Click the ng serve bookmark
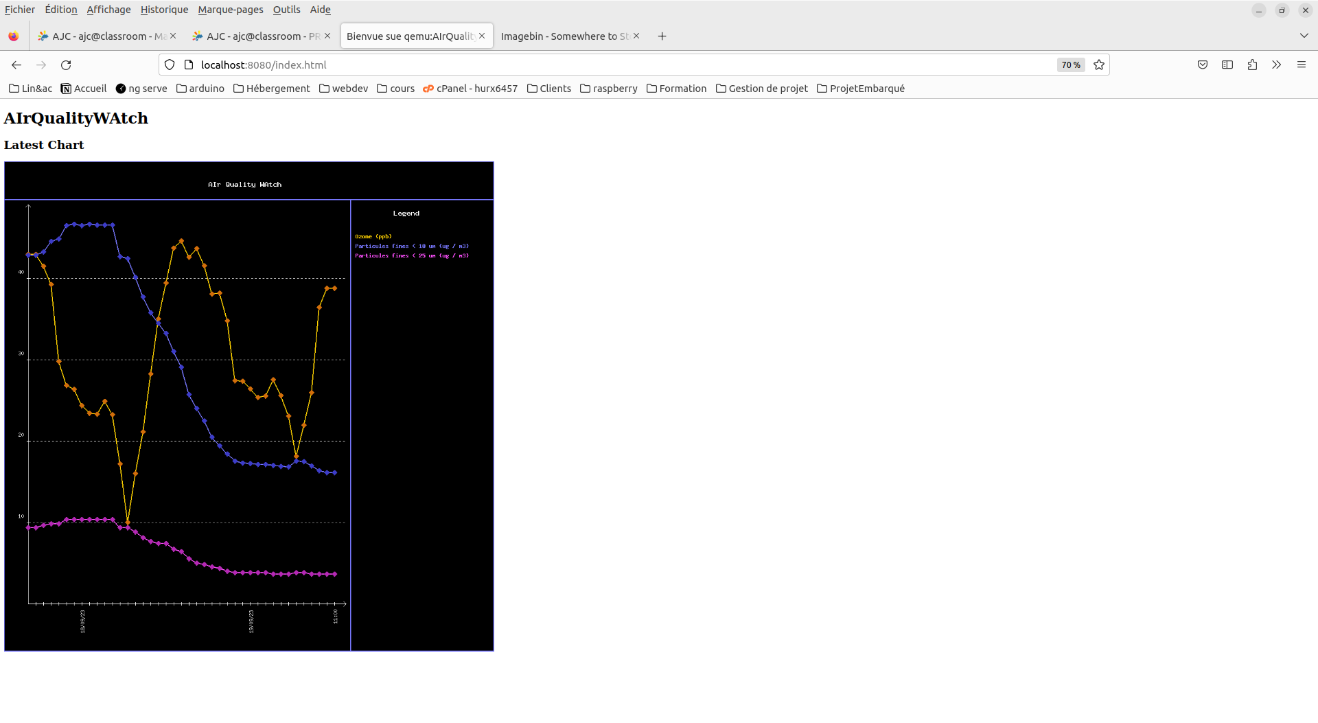Screen dimensions: 1318x723 [141, 89]
